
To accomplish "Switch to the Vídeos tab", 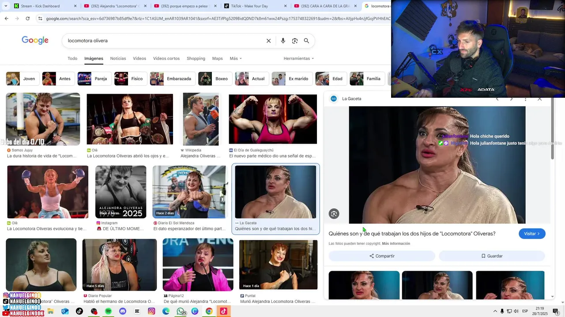I will pyautogui.click(x=139, y=59).
